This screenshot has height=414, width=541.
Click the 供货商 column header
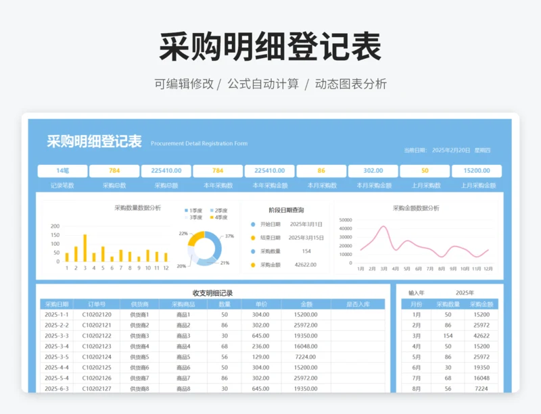tap(139, 305)
